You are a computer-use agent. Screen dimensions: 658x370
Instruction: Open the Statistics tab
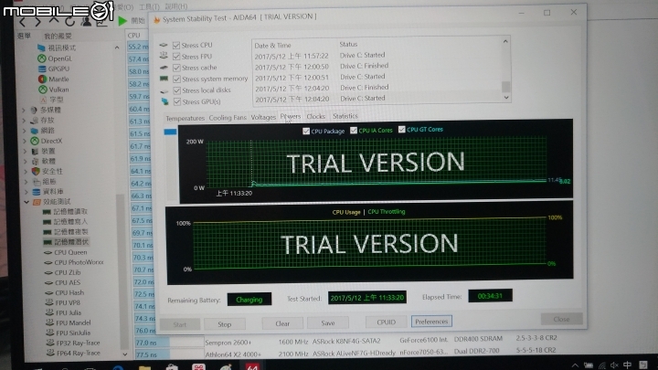345,116
